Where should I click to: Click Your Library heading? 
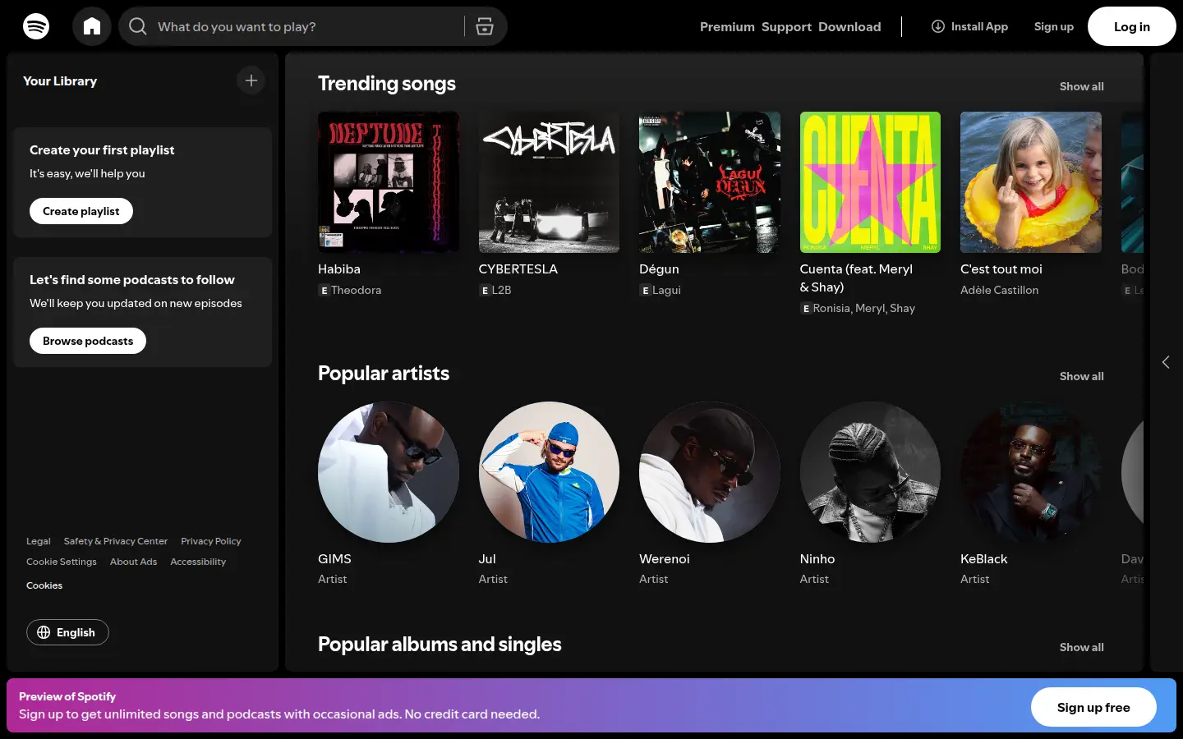(x=60, y=80)
